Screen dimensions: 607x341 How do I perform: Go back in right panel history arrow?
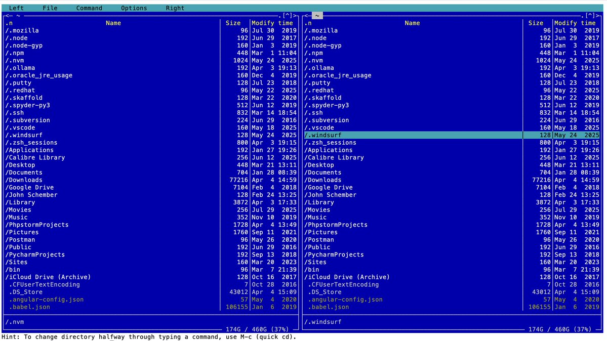[307, 16]
